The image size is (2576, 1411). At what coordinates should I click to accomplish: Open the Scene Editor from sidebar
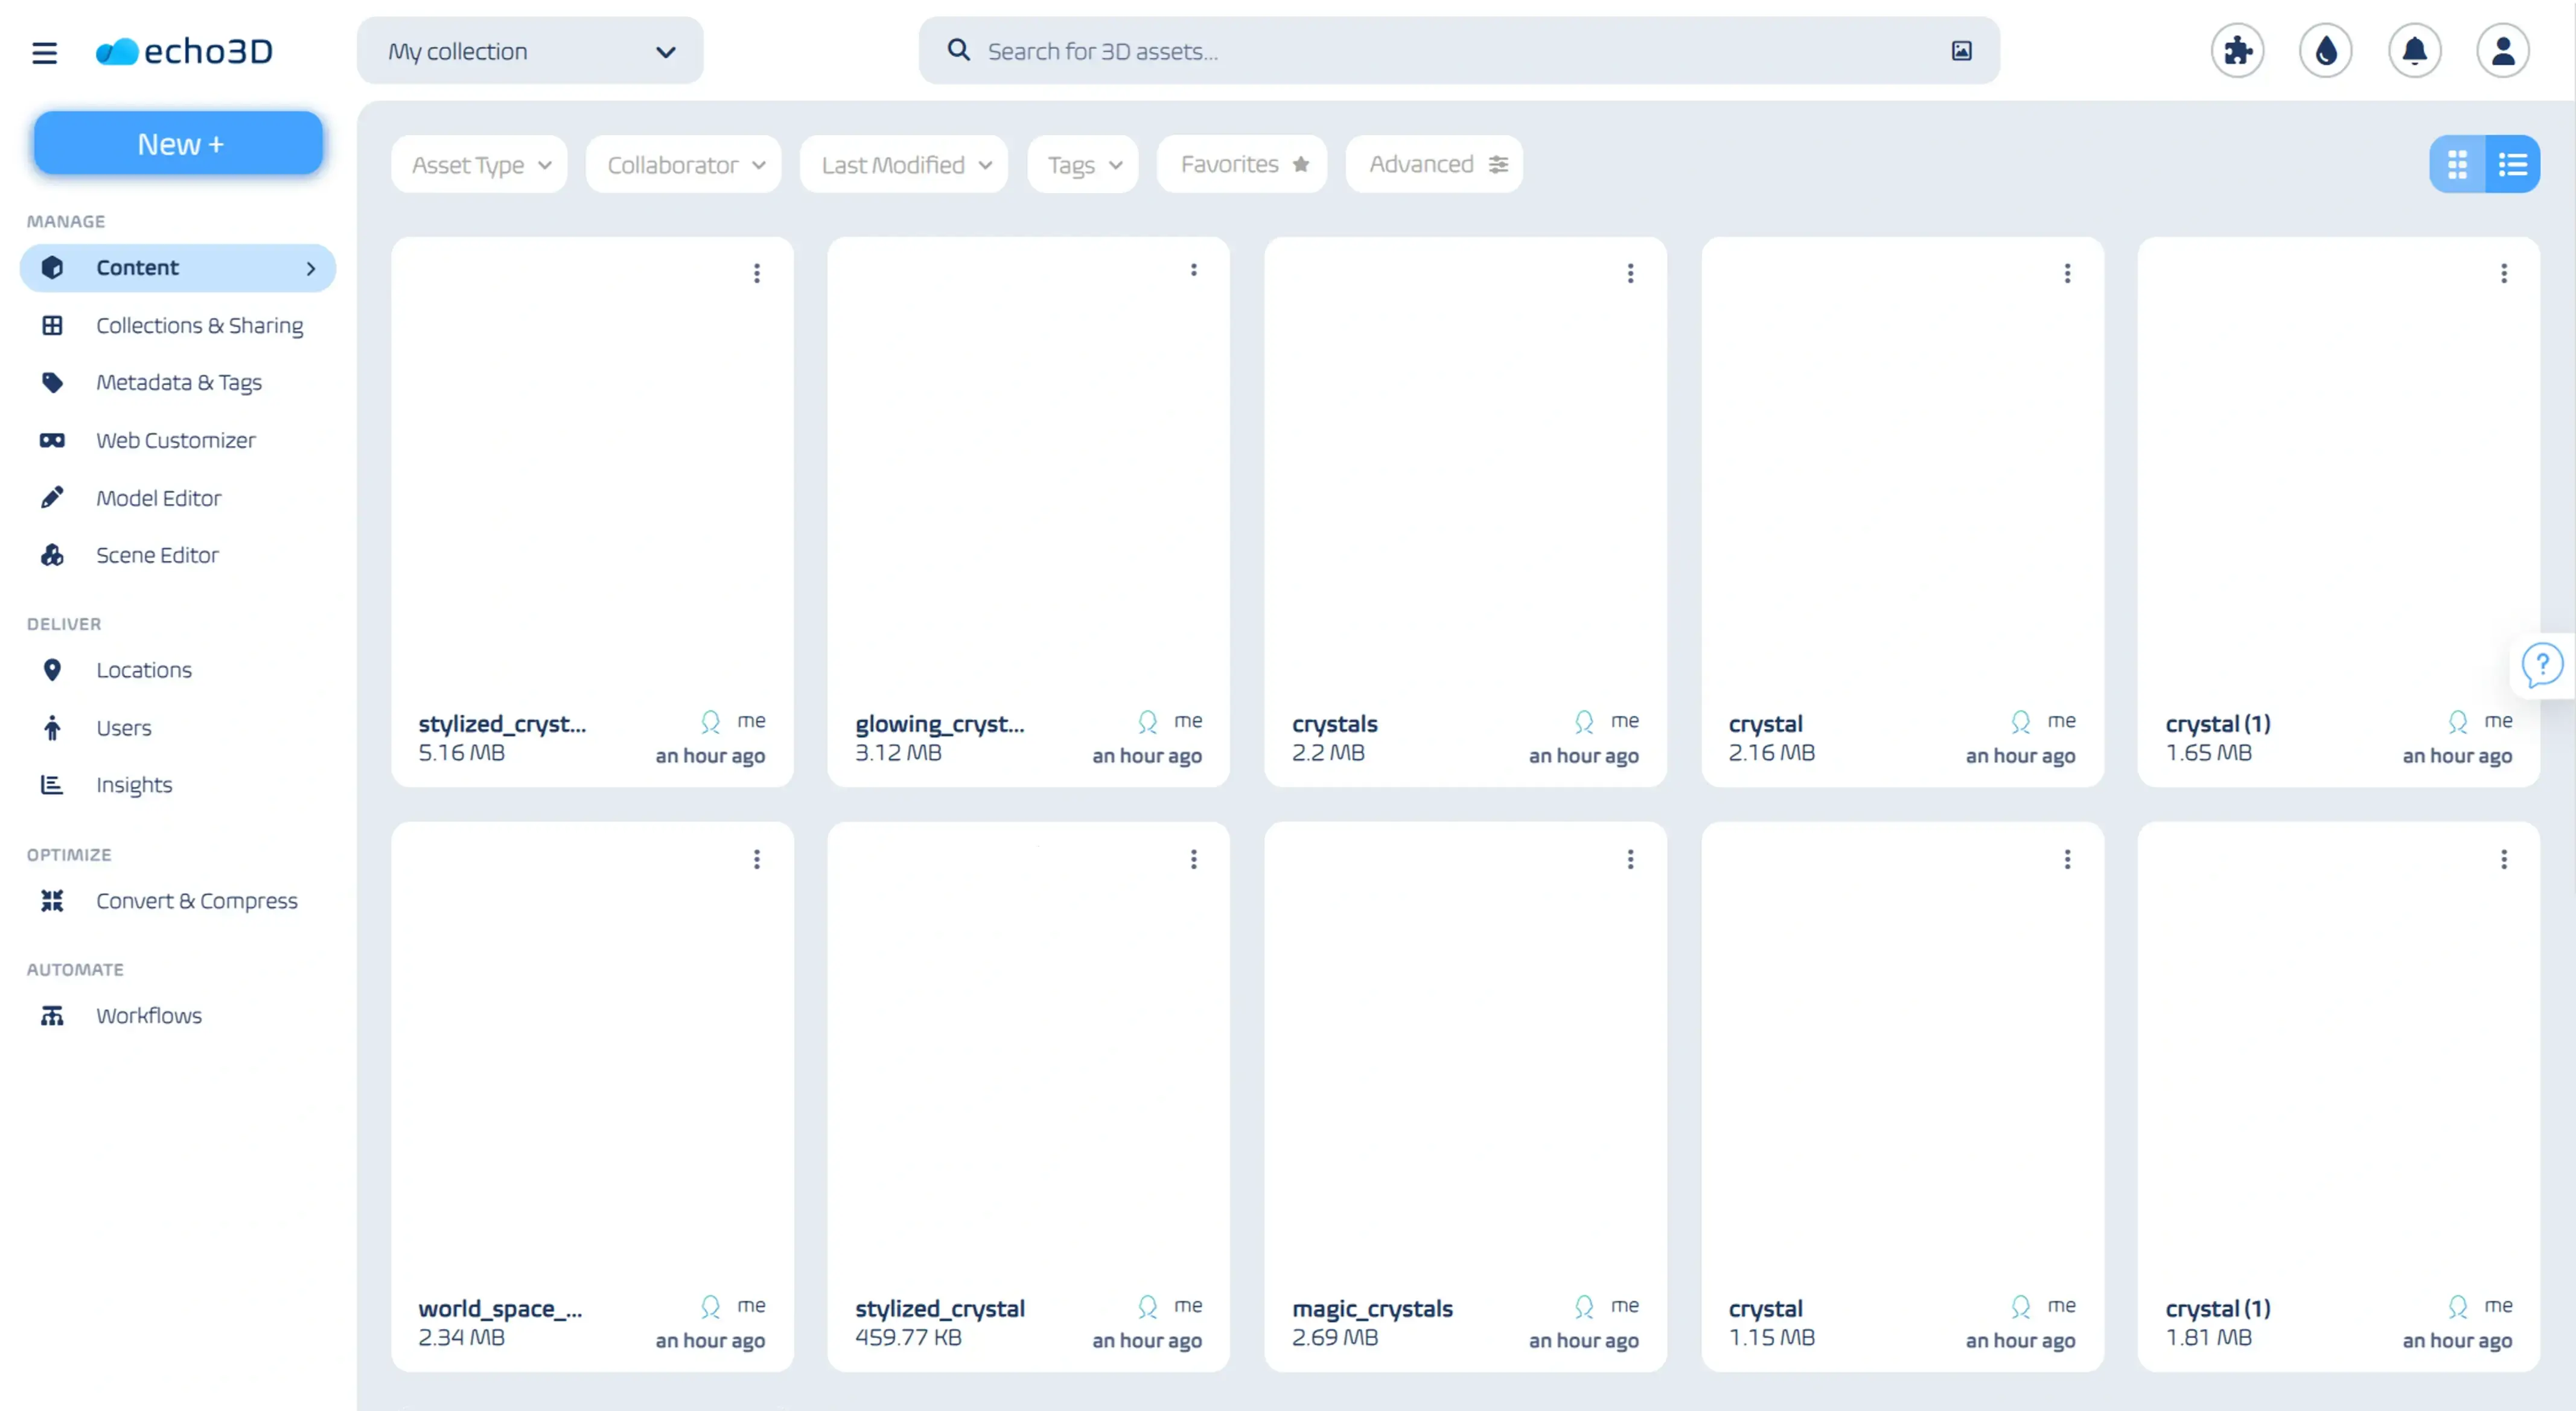pyautogui.click(x=158, y=555)
